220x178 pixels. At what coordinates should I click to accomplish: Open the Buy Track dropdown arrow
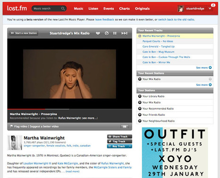[x=130, y=146]
